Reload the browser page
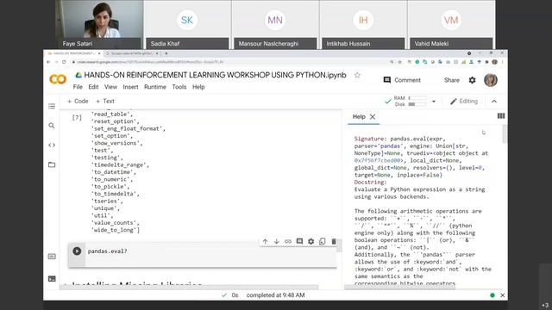 click(x=64, y=62)
